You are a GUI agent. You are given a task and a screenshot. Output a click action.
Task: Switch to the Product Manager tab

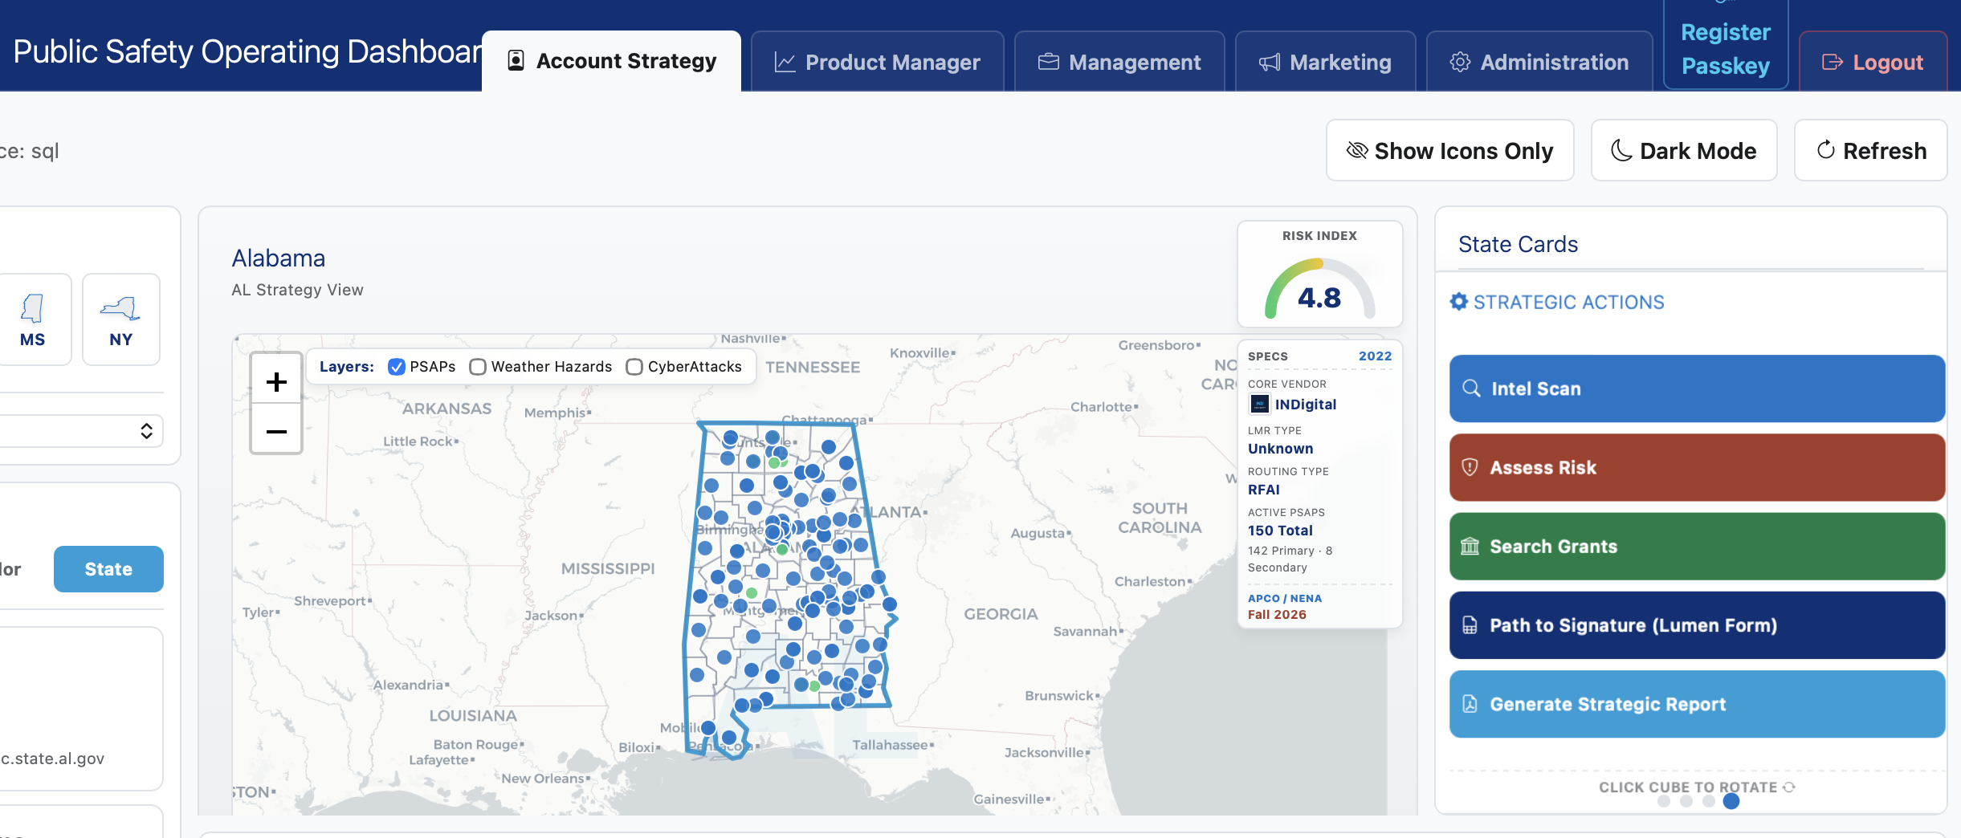coord(877,62)
